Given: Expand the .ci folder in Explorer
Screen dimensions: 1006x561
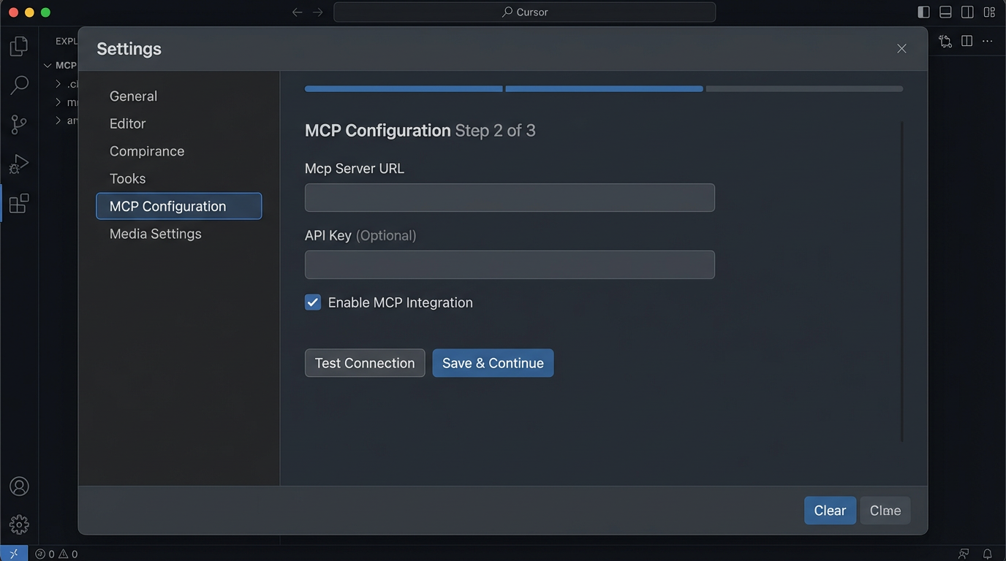Looking at the screenshot, I should pyautogui.click(x=58, y=83).
